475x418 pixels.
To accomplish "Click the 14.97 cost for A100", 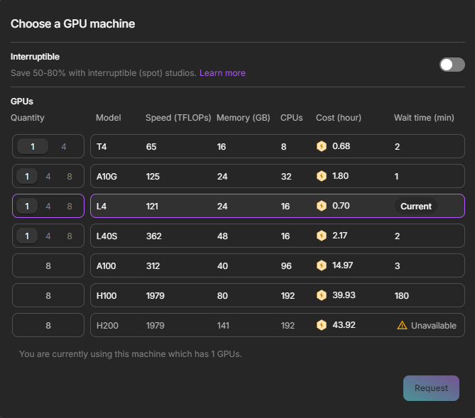I will pos(343,265).
